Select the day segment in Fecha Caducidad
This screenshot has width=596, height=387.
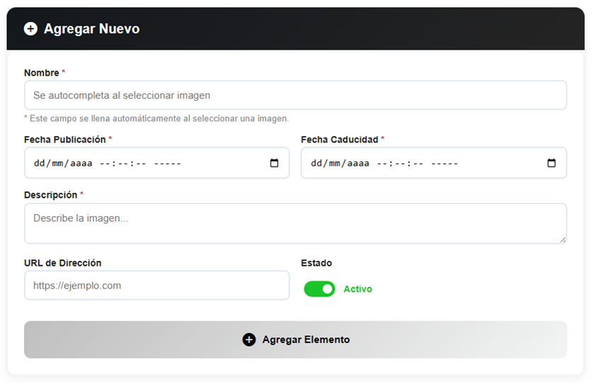pos(316,163)
